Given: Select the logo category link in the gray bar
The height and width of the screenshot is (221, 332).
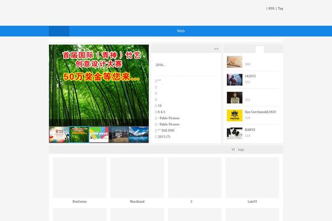Looking at the screenshot, I should [x=241, y=150].
